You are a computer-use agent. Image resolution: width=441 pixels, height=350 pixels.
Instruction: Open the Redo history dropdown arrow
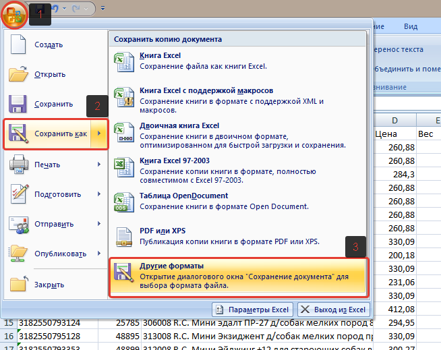point(86,9)
